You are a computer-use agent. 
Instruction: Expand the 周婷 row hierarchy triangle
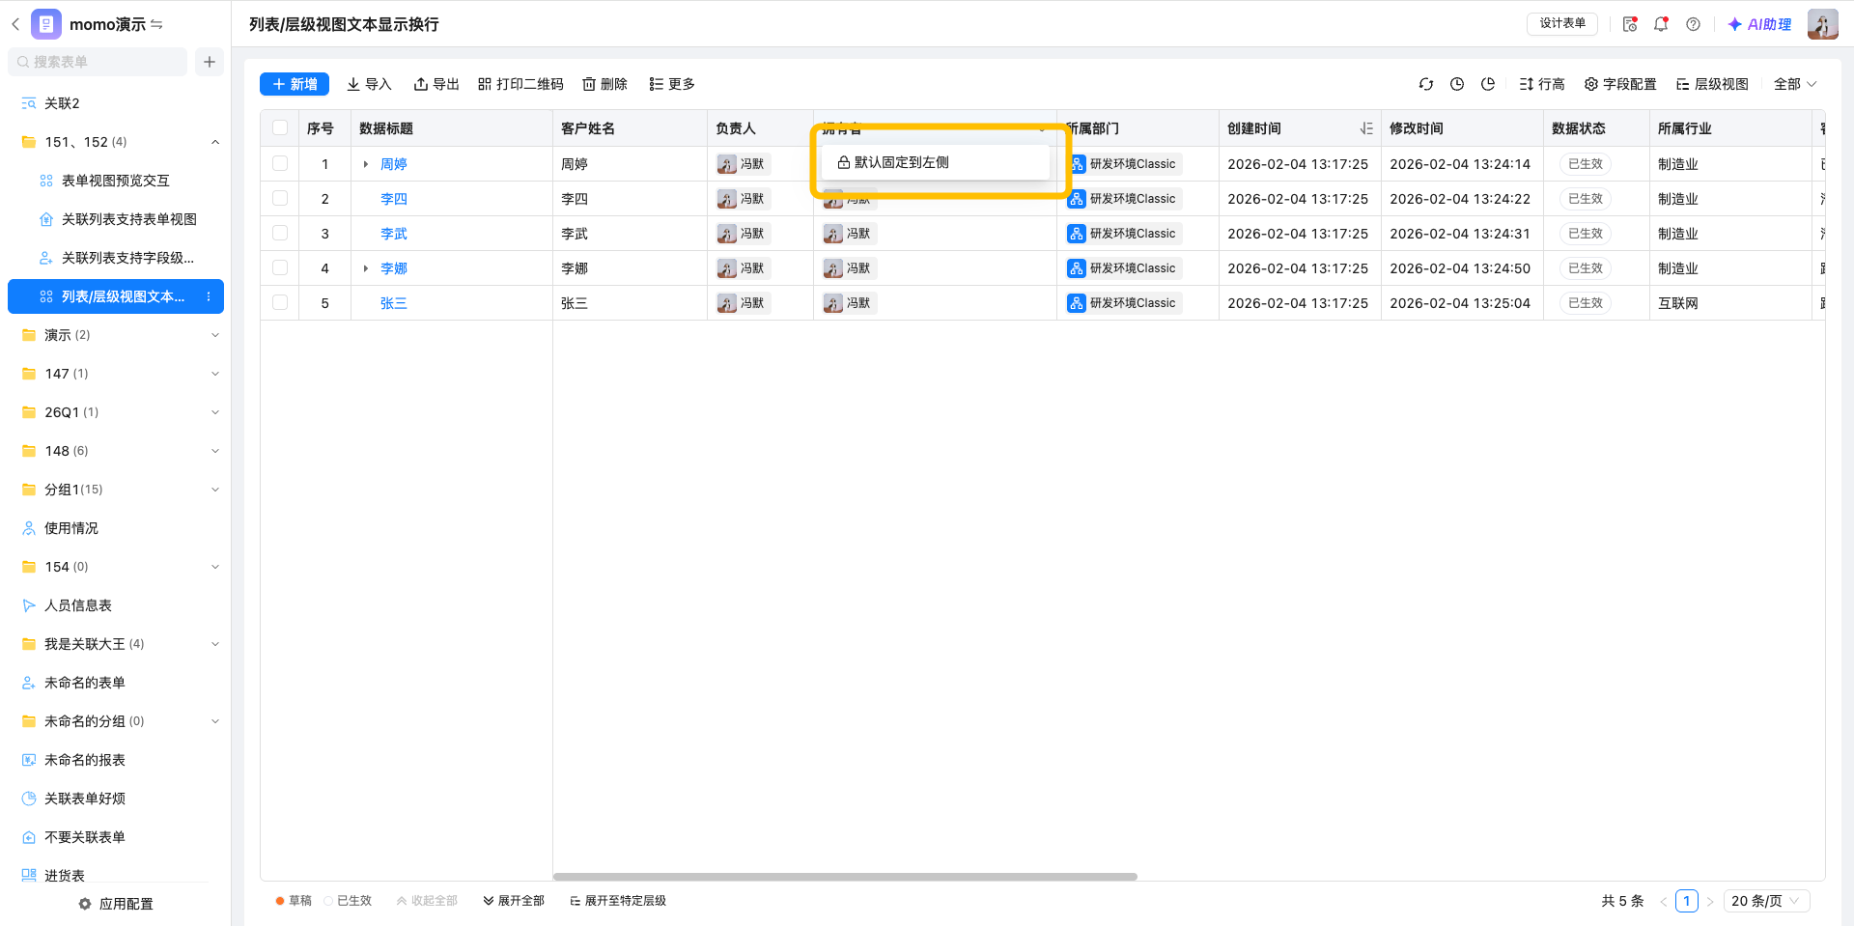click(366, 164)
